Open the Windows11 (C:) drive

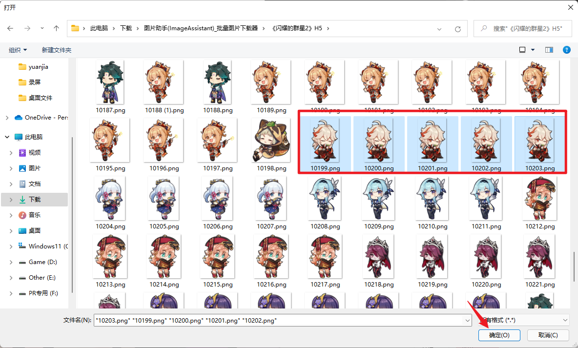click(x=43, y=246)
